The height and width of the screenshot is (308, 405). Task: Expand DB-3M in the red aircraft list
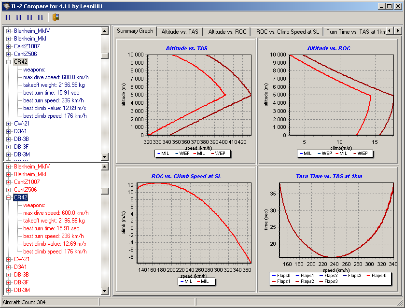9,291
